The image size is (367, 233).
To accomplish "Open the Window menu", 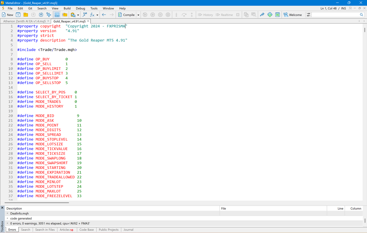I will coord(108,8).
